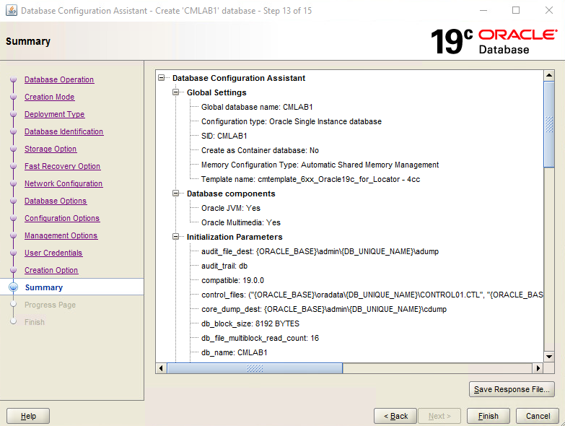The height and width of the screenshot is (426, 565).
Task: Select the control_files parameter row
Action: click(x=372, y=295)
